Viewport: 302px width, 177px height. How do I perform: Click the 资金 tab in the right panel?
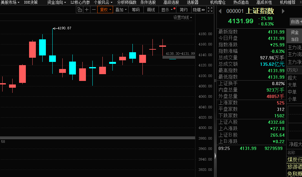(295, 32)
